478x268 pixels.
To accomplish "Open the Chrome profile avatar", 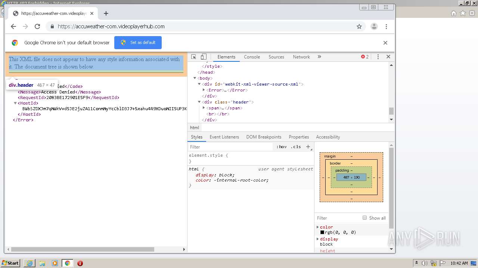I will (374, 26).
